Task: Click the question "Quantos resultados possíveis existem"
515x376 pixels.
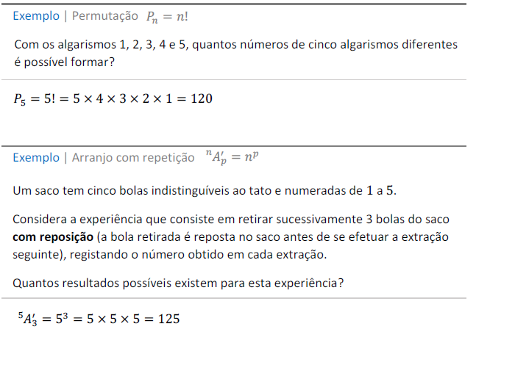Action: [x=178, y=283]
